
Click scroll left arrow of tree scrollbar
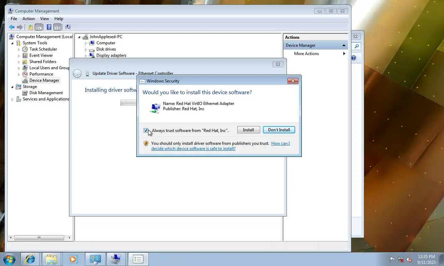point(11,238)
